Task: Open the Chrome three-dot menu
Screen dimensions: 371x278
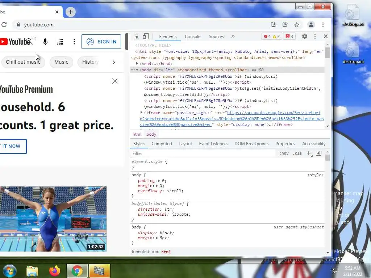Action: click(x=323, y=25)
